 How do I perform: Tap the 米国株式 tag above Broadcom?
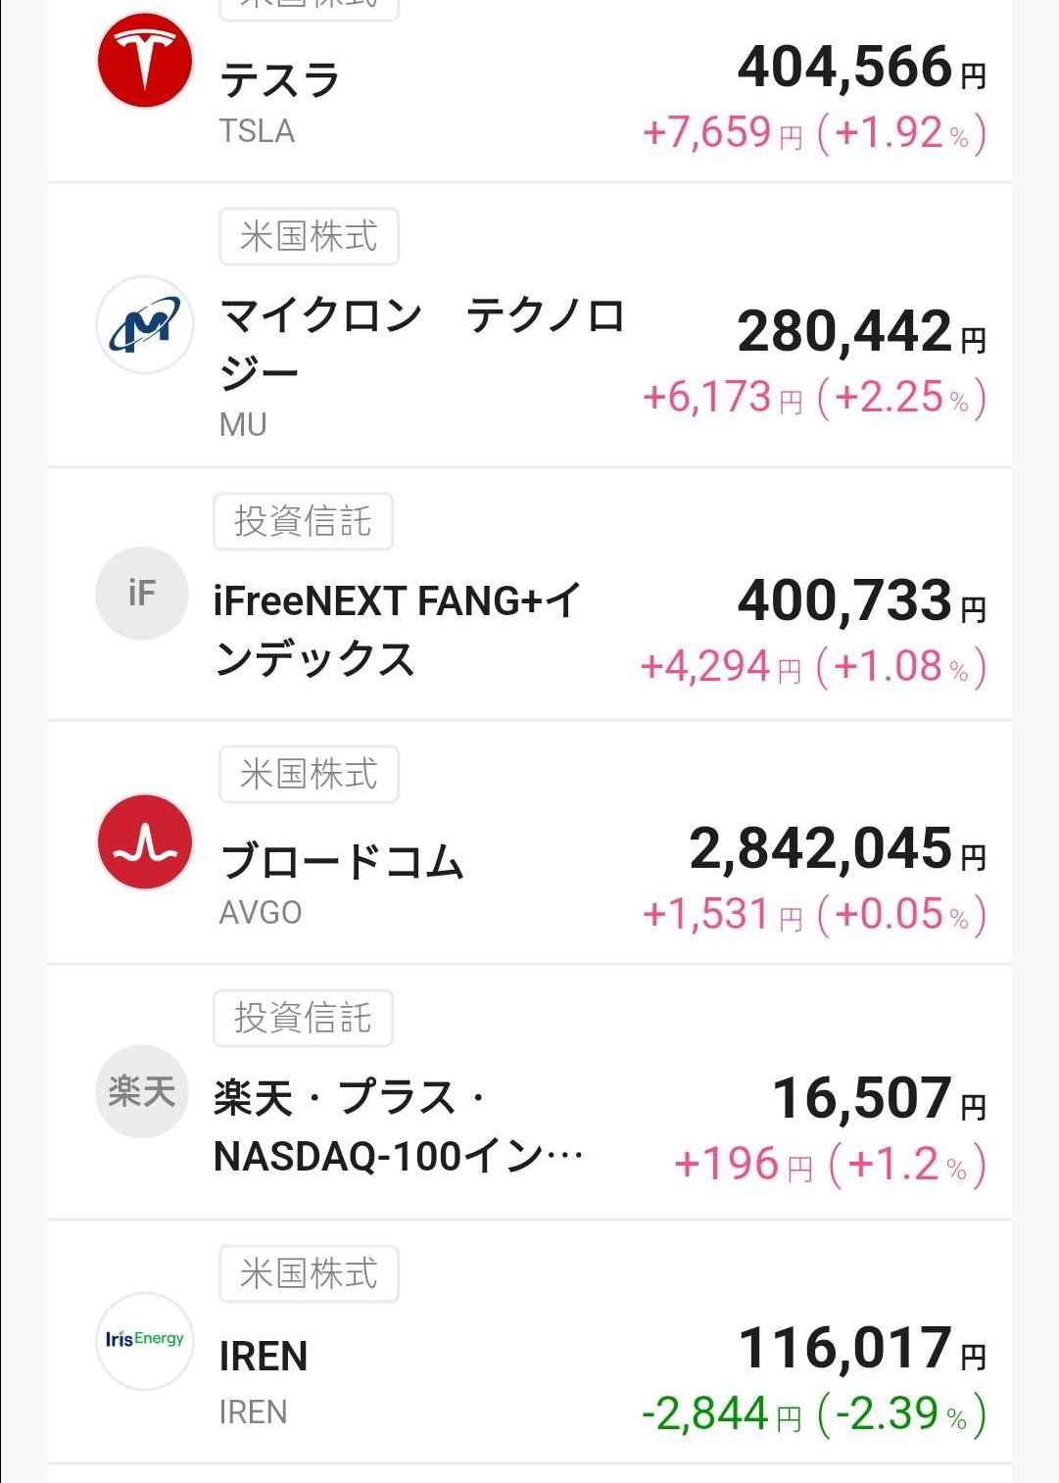pos(309,775)
